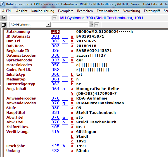Expand the ADM-Systemnr. dropdown
168x157 pixels.
click(x=48, y=25)
